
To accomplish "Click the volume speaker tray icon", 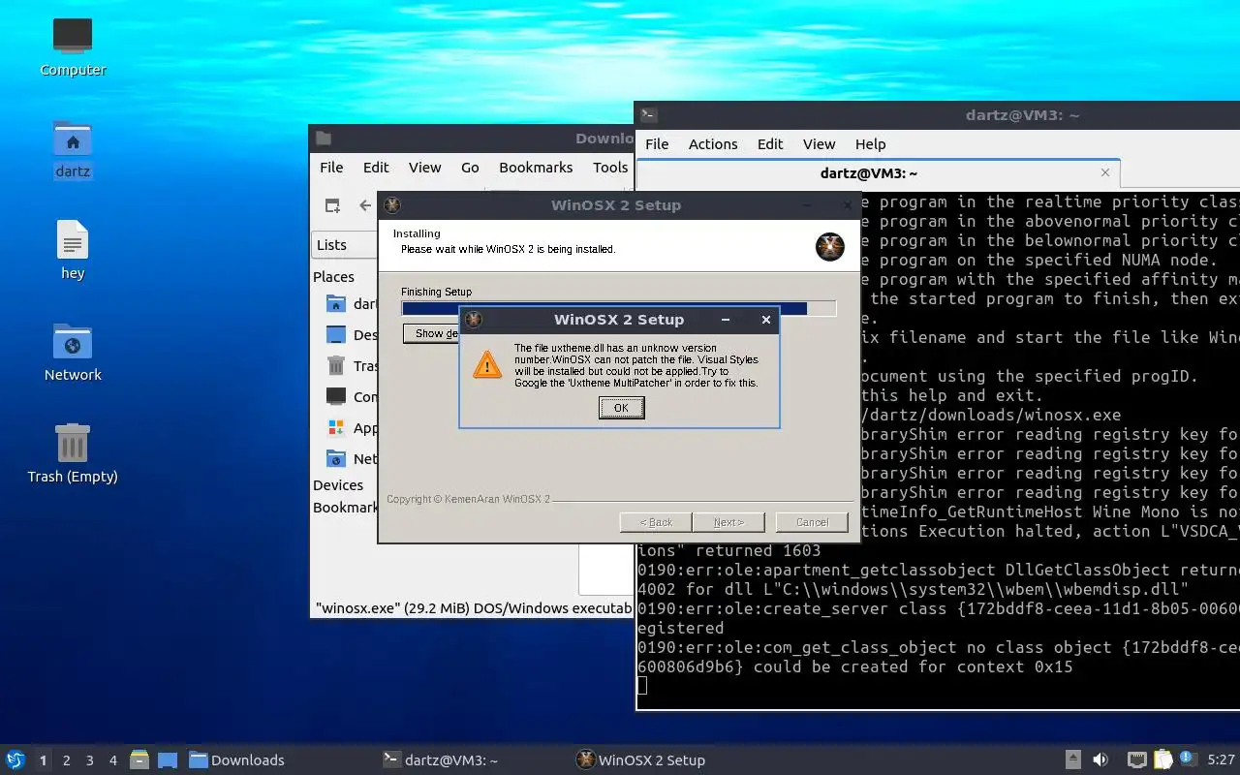I will click(1100, 759).
